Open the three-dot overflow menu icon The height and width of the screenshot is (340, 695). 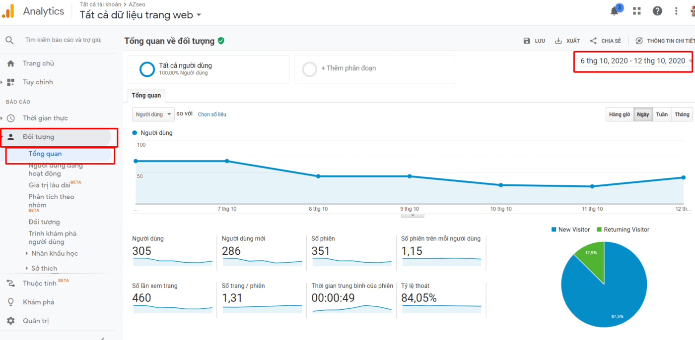[x=676, y=10]
